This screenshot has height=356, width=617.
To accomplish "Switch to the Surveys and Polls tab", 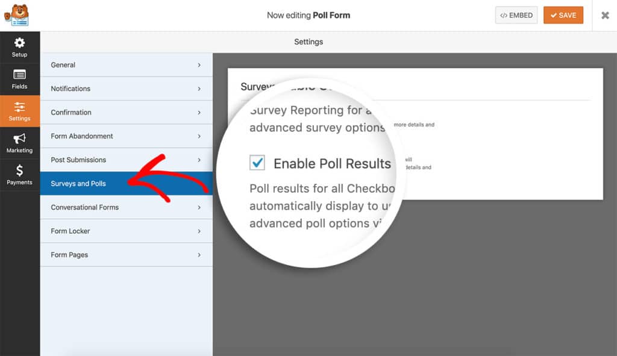I will tap(126, 183).
